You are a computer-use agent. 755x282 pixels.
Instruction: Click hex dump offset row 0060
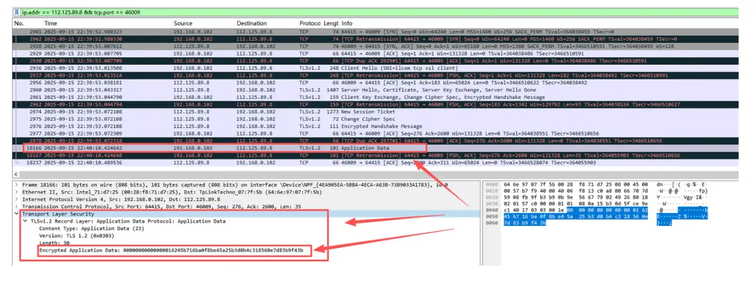491,223
